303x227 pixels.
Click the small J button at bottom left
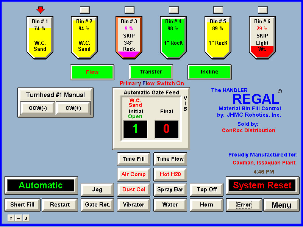[26, 218]
